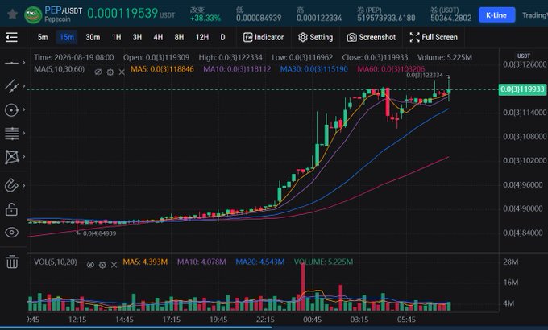Hide the VOL(5,10,20) indicator
Screen dimensions: 548x330
click(x=90, y=265)
